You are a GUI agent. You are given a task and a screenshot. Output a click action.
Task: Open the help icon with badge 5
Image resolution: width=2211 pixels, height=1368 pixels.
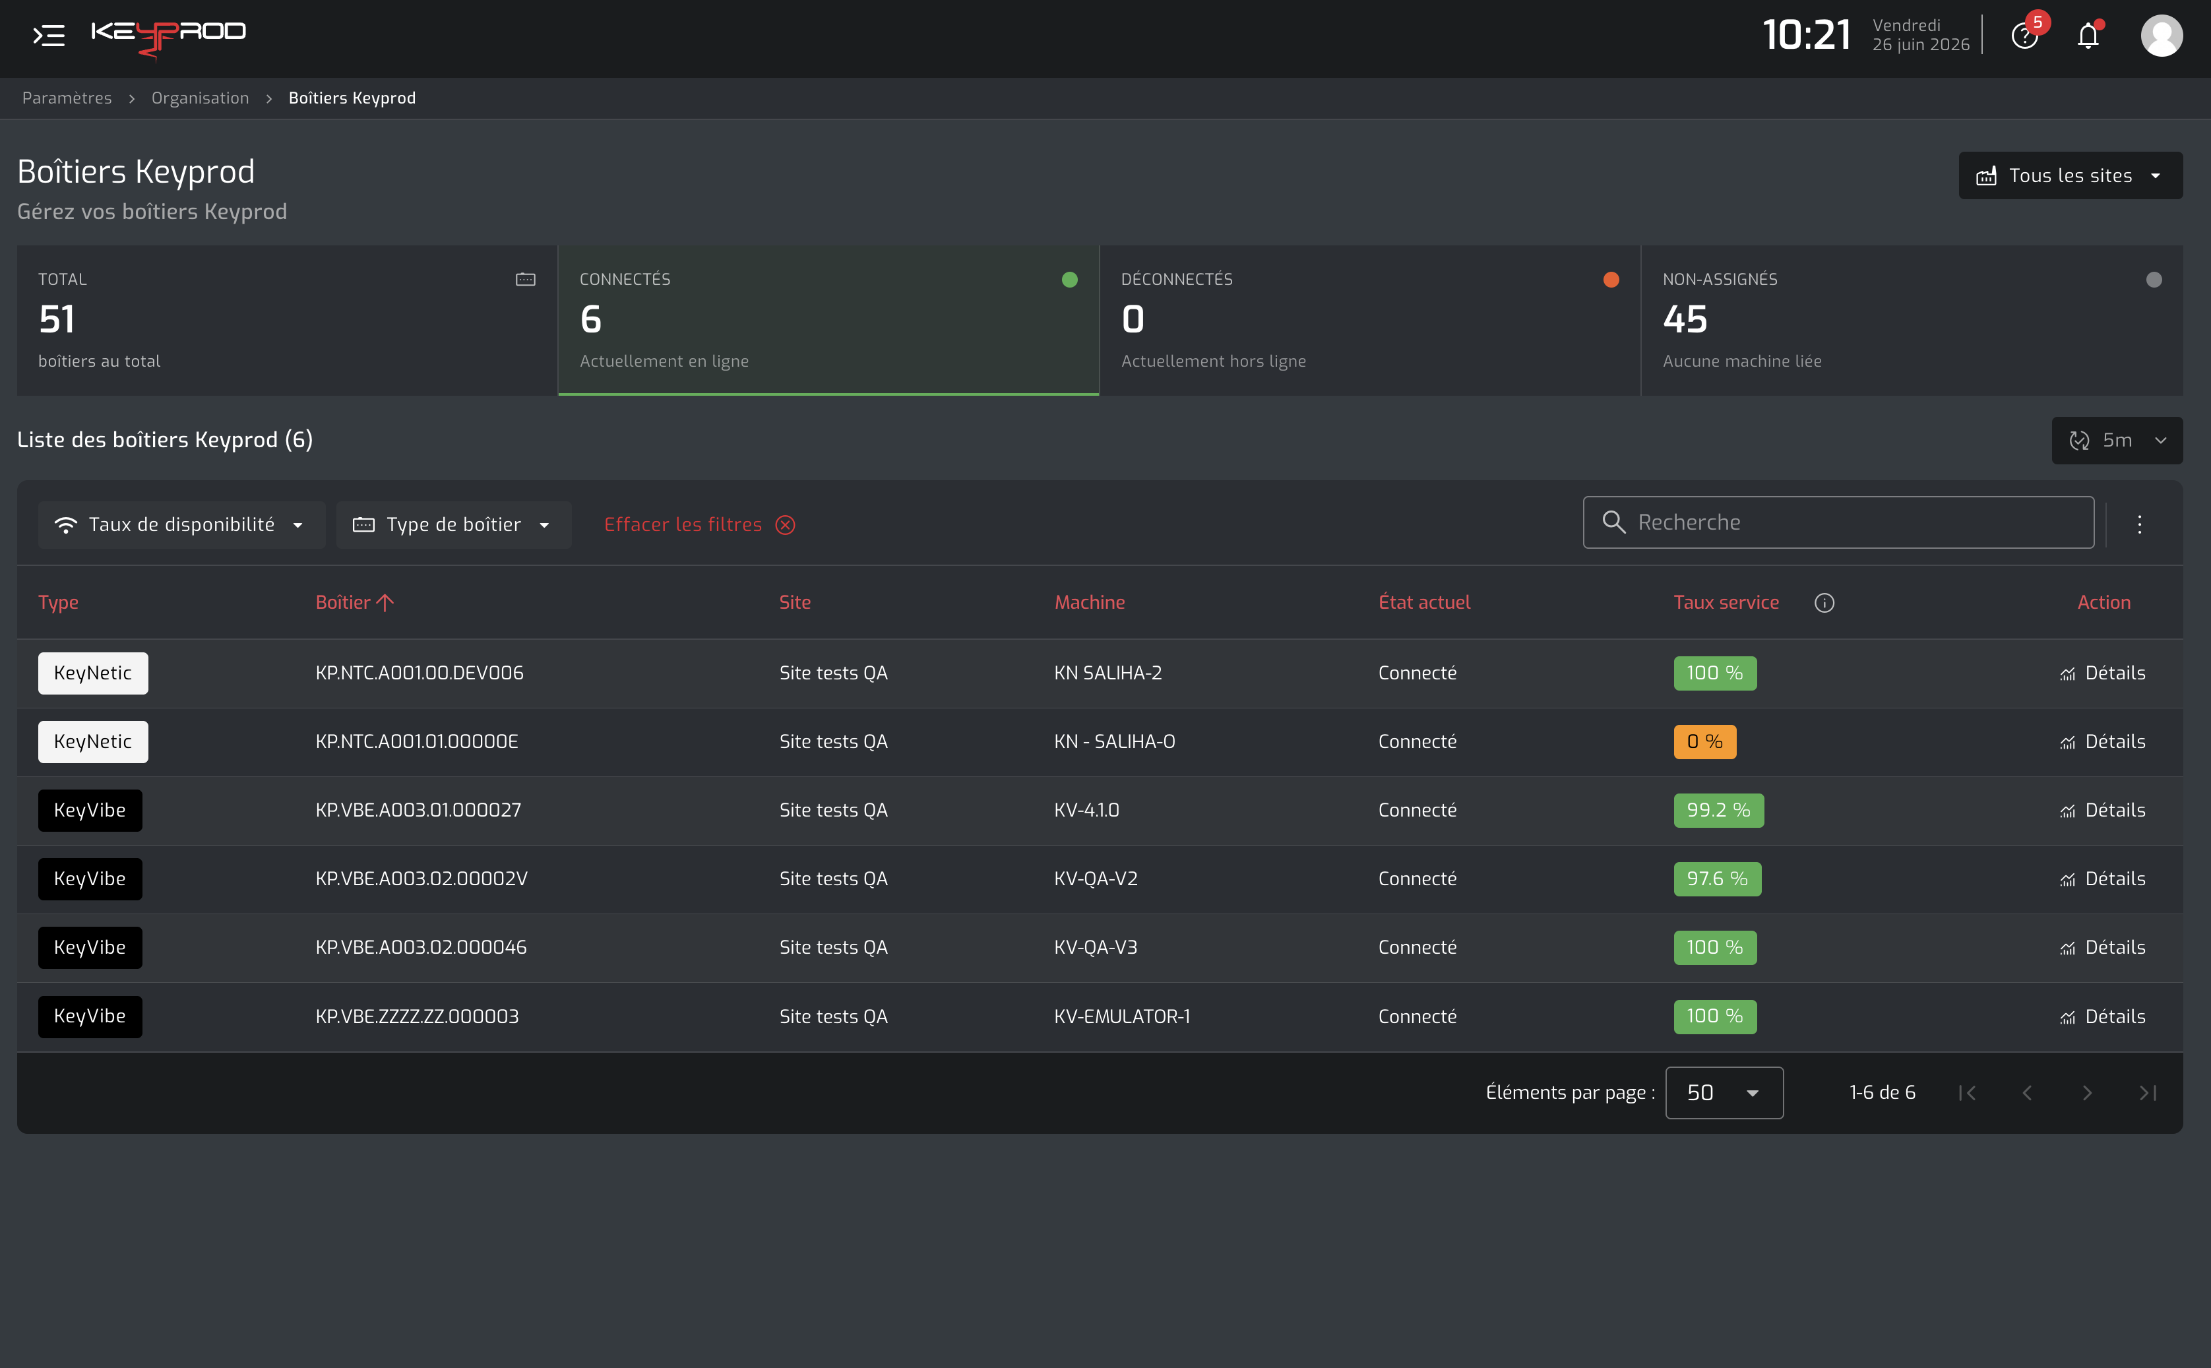click(2024, 36)
